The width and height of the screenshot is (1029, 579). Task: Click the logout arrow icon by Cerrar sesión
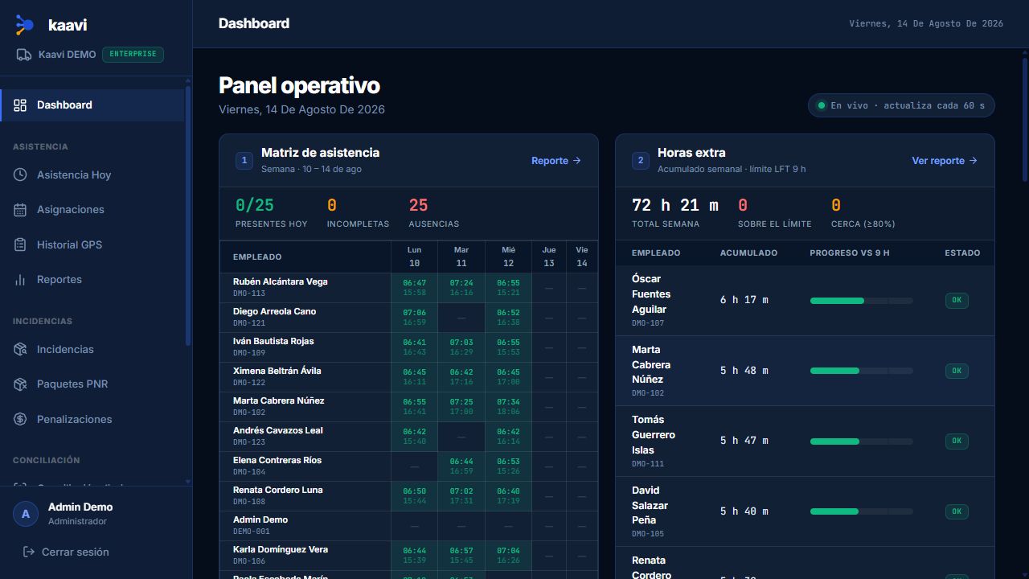(x=29, y=552)
